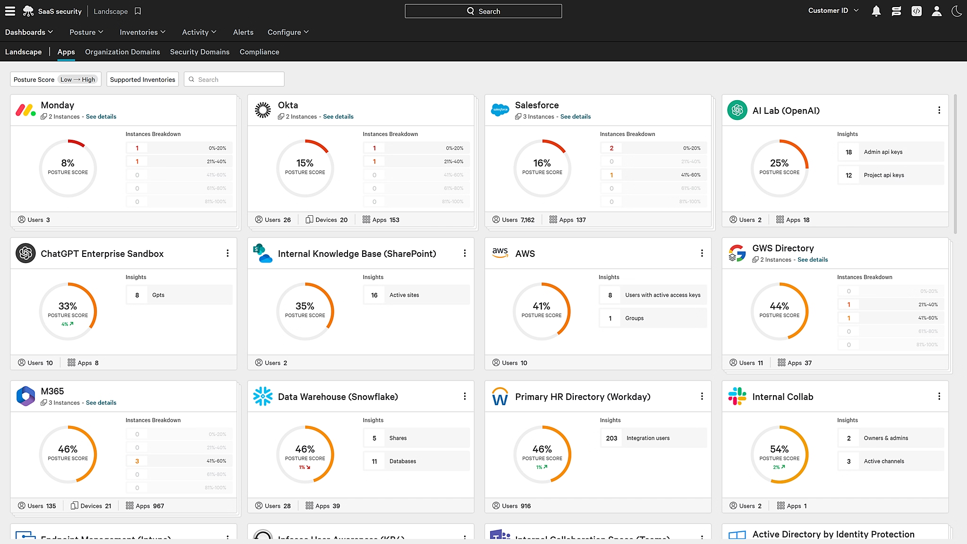Toggle the Posture Score Low-High sort
Viewport: 967px width, 544px height.
(x=55, y=79)
